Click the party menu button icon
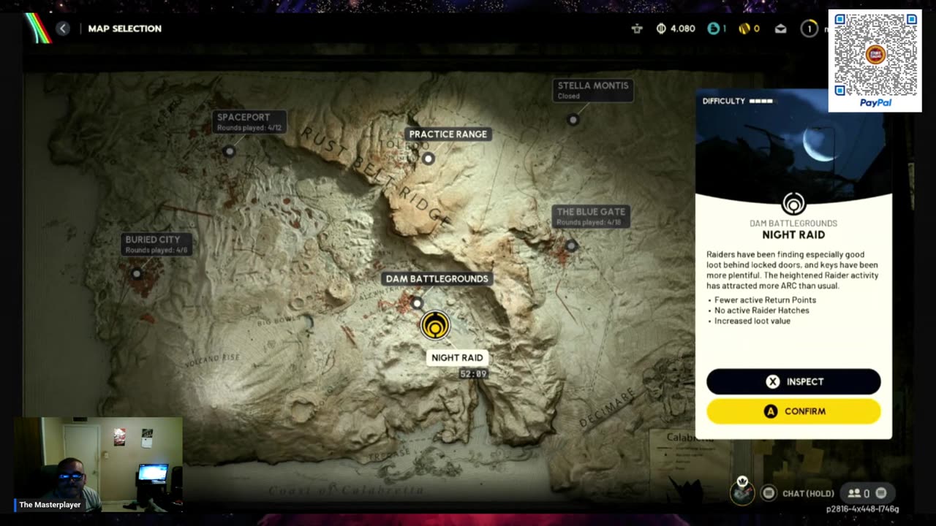The width and height of the screenshot is (936, 526). pyautogui.click(x=881, y=493)
